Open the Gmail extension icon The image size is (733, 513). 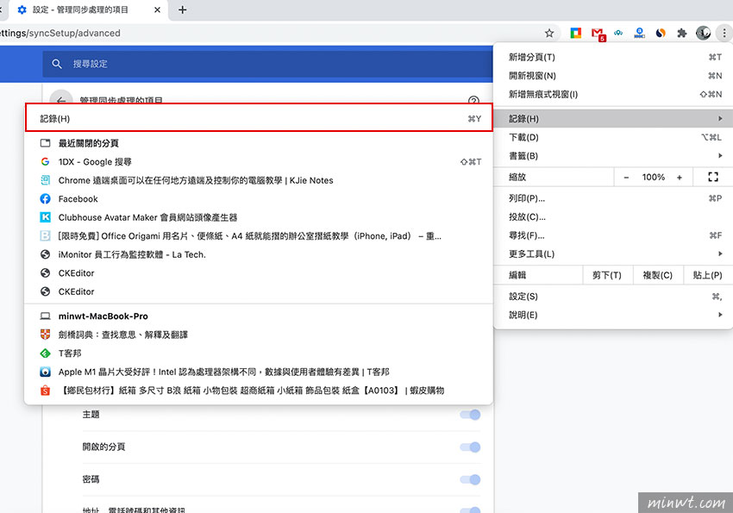coord(598,34)
